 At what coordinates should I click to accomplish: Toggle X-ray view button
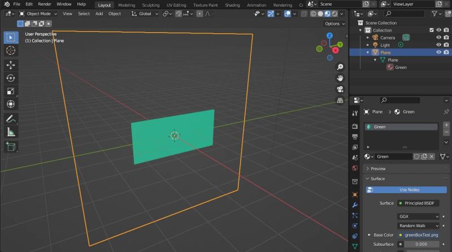(304, 14)
